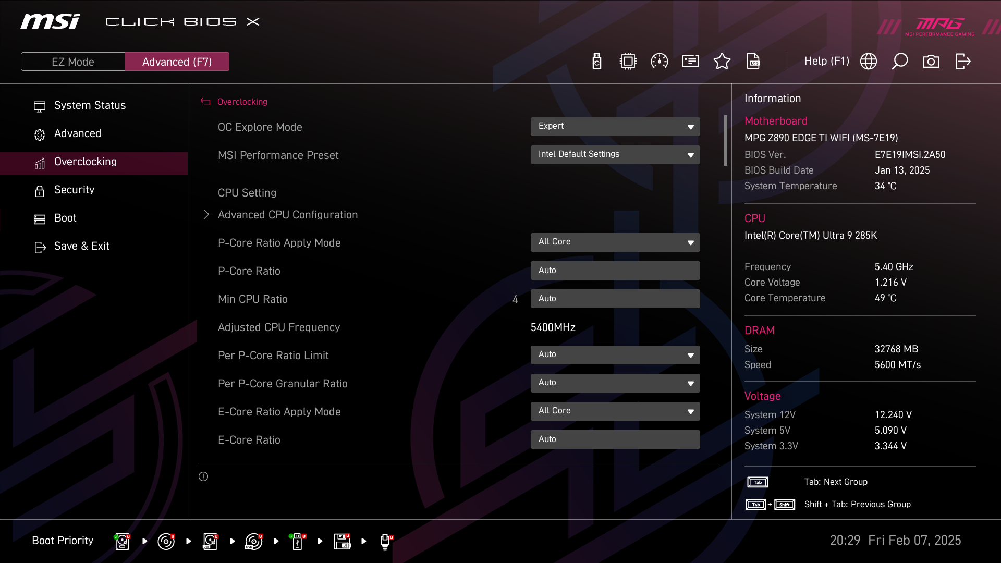Click Help (F1) button
Image resolution: width=1001 pixels, height=563 pixels.
click(826, 62)
